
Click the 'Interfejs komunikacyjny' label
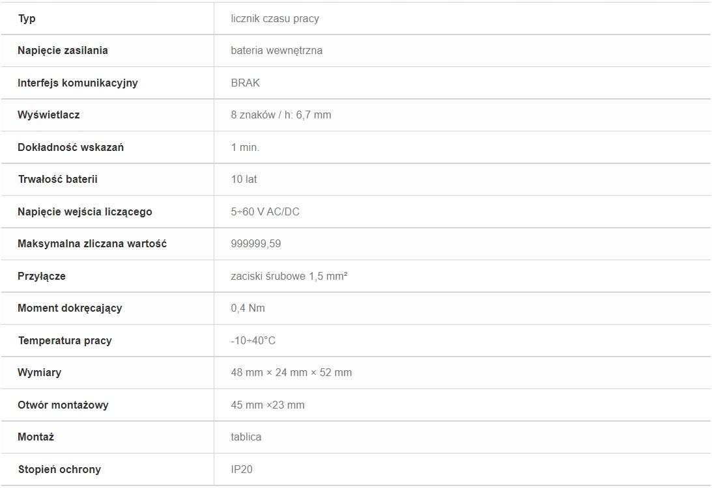tap(78, 83)
